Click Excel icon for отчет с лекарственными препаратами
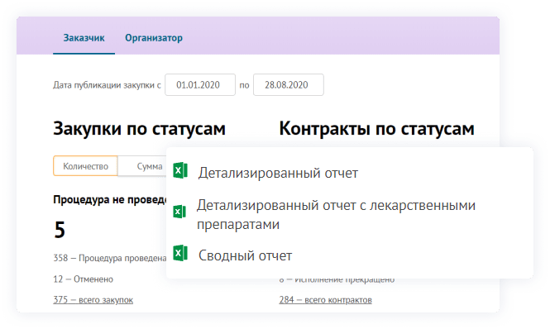550x329 pixels. pyautogui.click(x=179, y=212)
